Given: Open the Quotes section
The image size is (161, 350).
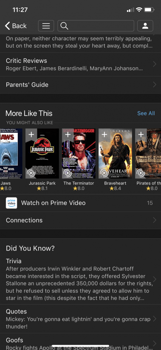Looking at the screenshot, I should pyautogui.click(x=80, y=319).
